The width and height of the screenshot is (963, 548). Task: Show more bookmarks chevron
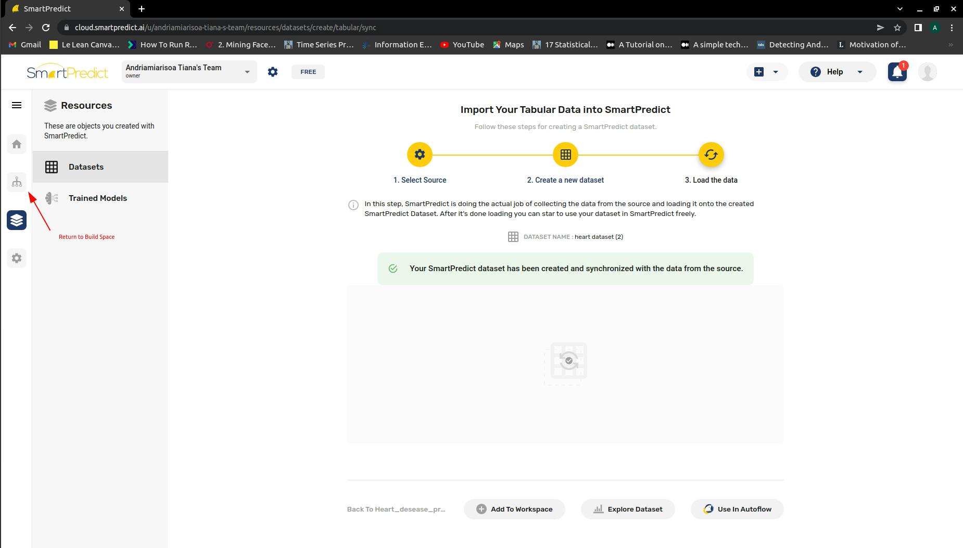point(951,45)
